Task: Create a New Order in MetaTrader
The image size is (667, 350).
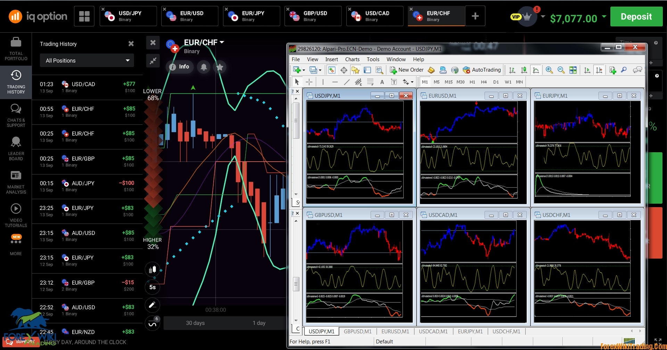Action: (406, 70)
